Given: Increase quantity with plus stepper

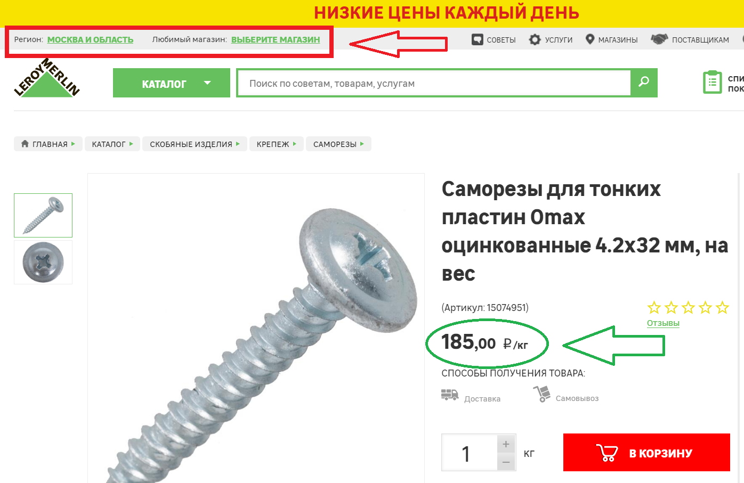Looking at the screenshot, I should 506,444.
